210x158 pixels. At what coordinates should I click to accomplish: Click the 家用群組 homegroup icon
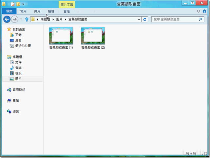tap(9, 90)
